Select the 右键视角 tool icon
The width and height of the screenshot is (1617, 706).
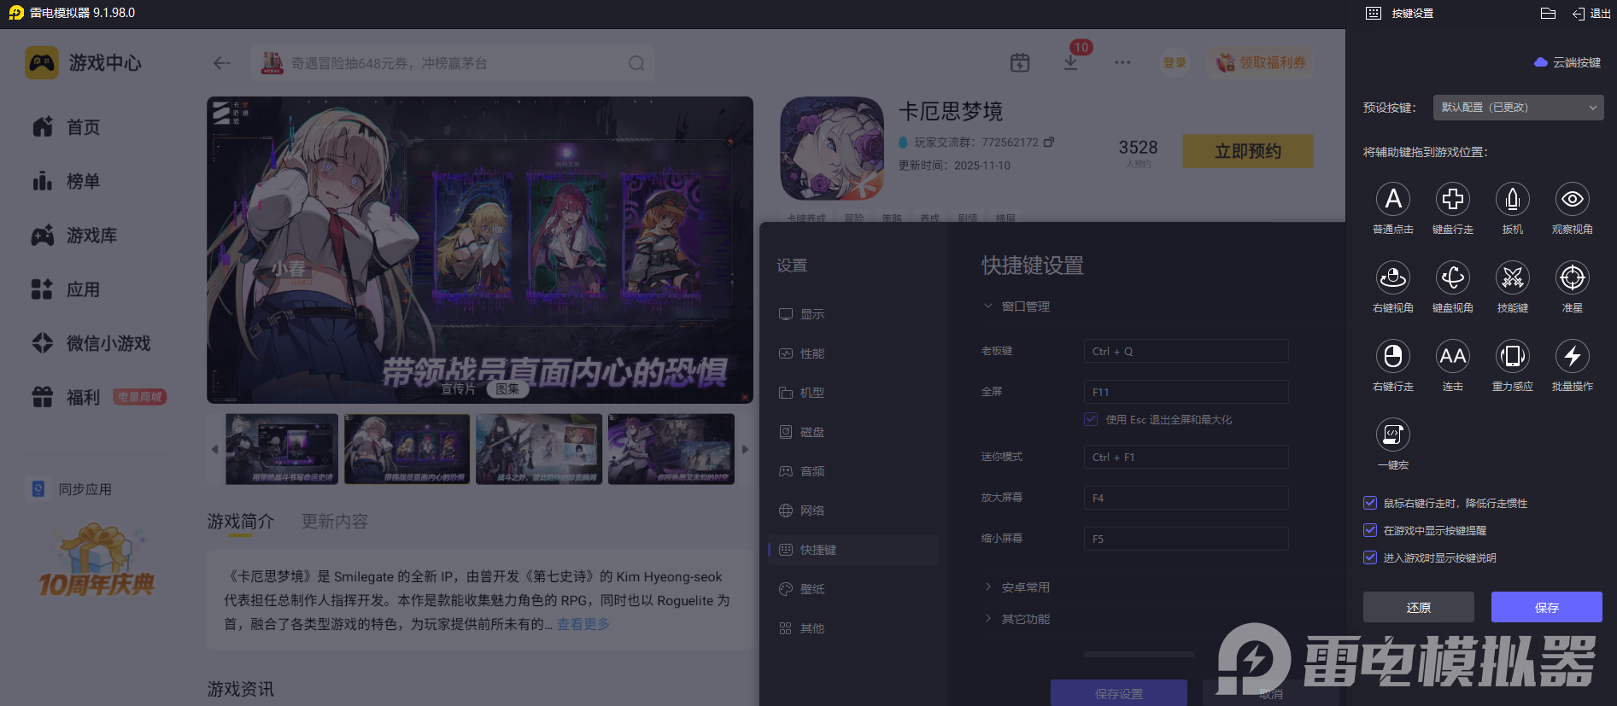point(1393,277)
